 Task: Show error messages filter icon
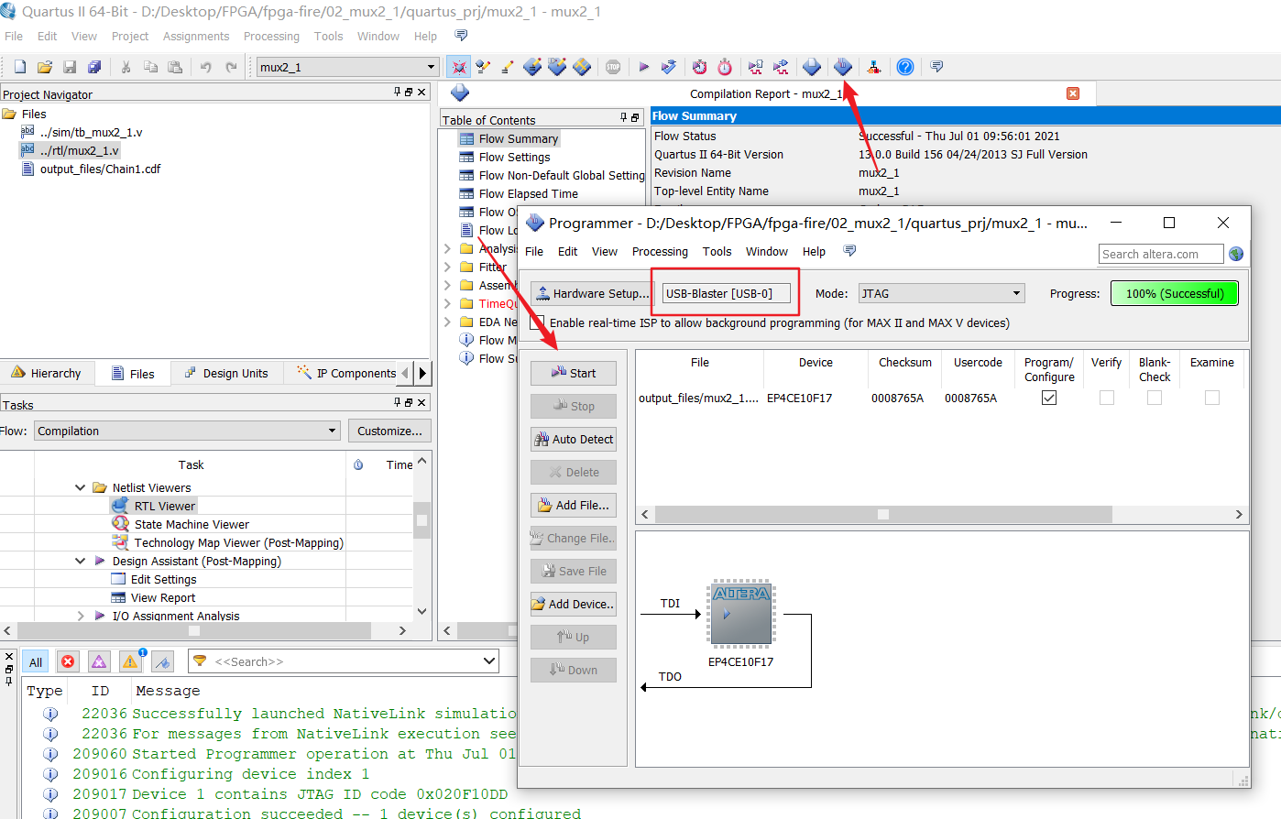[68, 661]
